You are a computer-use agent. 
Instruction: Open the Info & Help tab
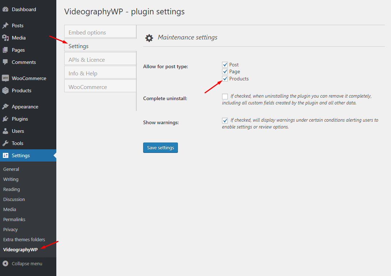[x=100, y=73]
